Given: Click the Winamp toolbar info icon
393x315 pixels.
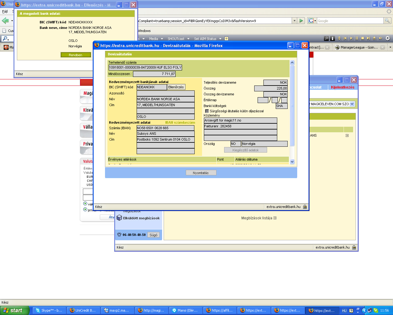Looking at the screenshot, I should (333, 38).
